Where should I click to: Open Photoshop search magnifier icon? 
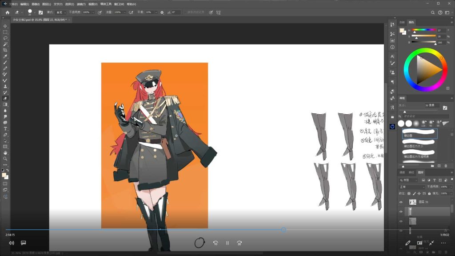pos(433,12)
